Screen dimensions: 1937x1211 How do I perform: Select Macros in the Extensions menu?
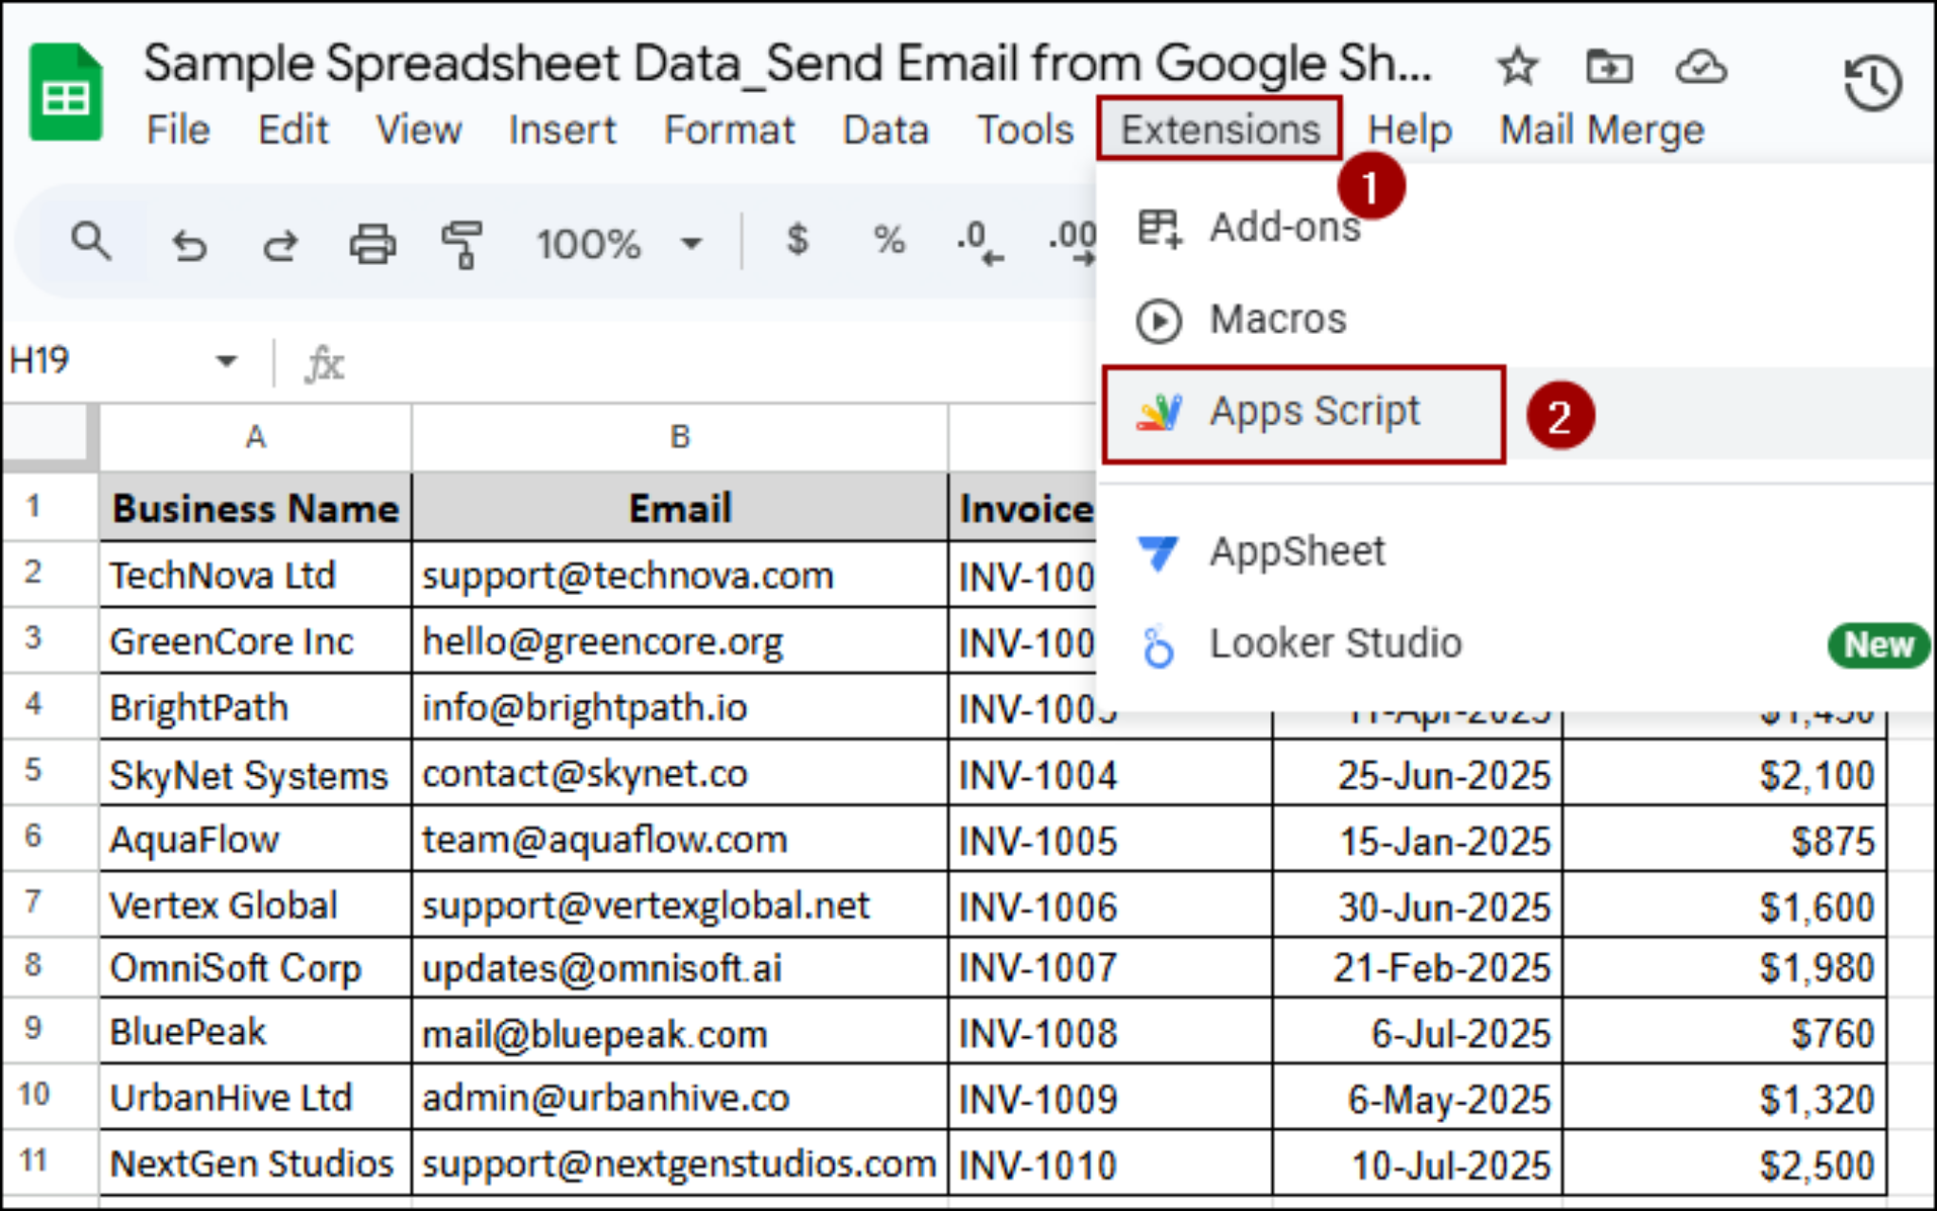click(x=1277, y=320)
